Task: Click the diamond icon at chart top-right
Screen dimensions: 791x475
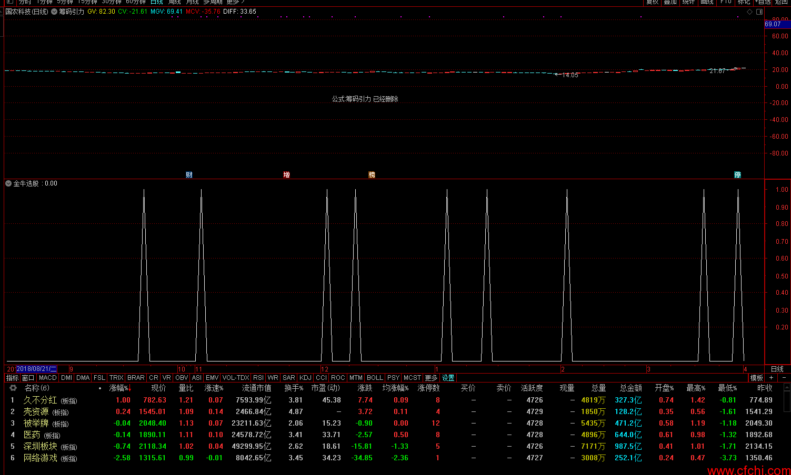Action: click(749, 12)
